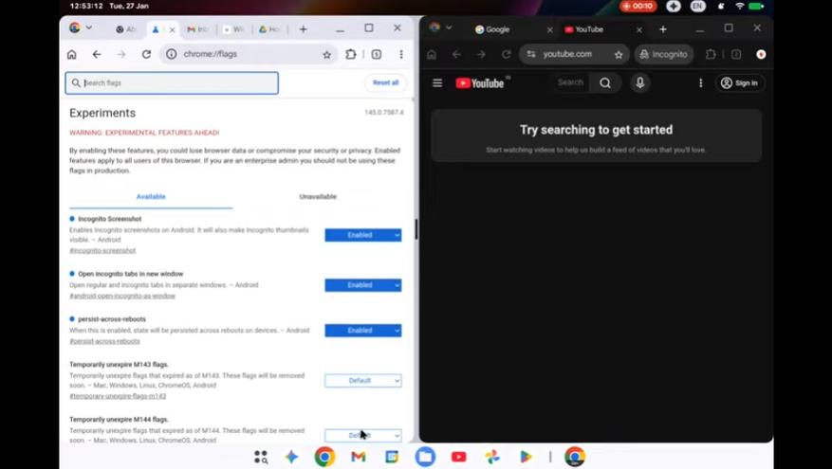This screenshot has width=832, height=469.
Task: Select the Unavailable tab
Action: (x=318, y=197)
